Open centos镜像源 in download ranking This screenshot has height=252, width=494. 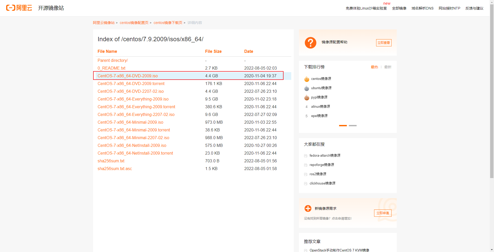321,79
